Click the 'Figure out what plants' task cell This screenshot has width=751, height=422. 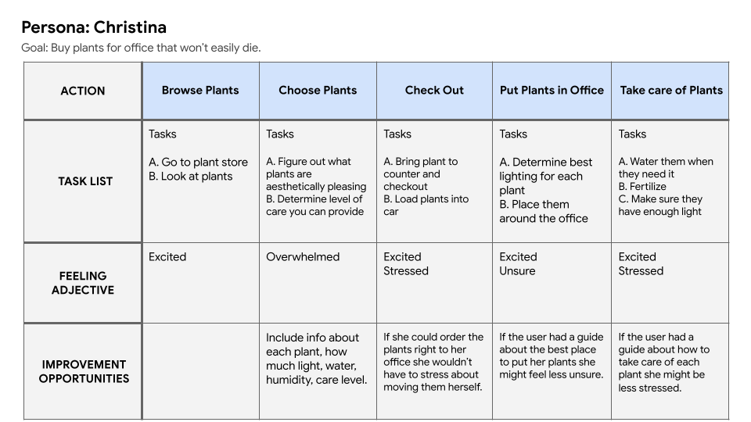[x=318, y=181]
